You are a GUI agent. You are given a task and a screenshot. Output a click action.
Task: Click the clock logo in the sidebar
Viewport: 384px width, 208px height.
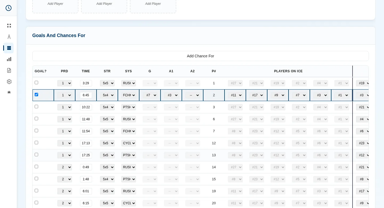click(x=9, y=8)
